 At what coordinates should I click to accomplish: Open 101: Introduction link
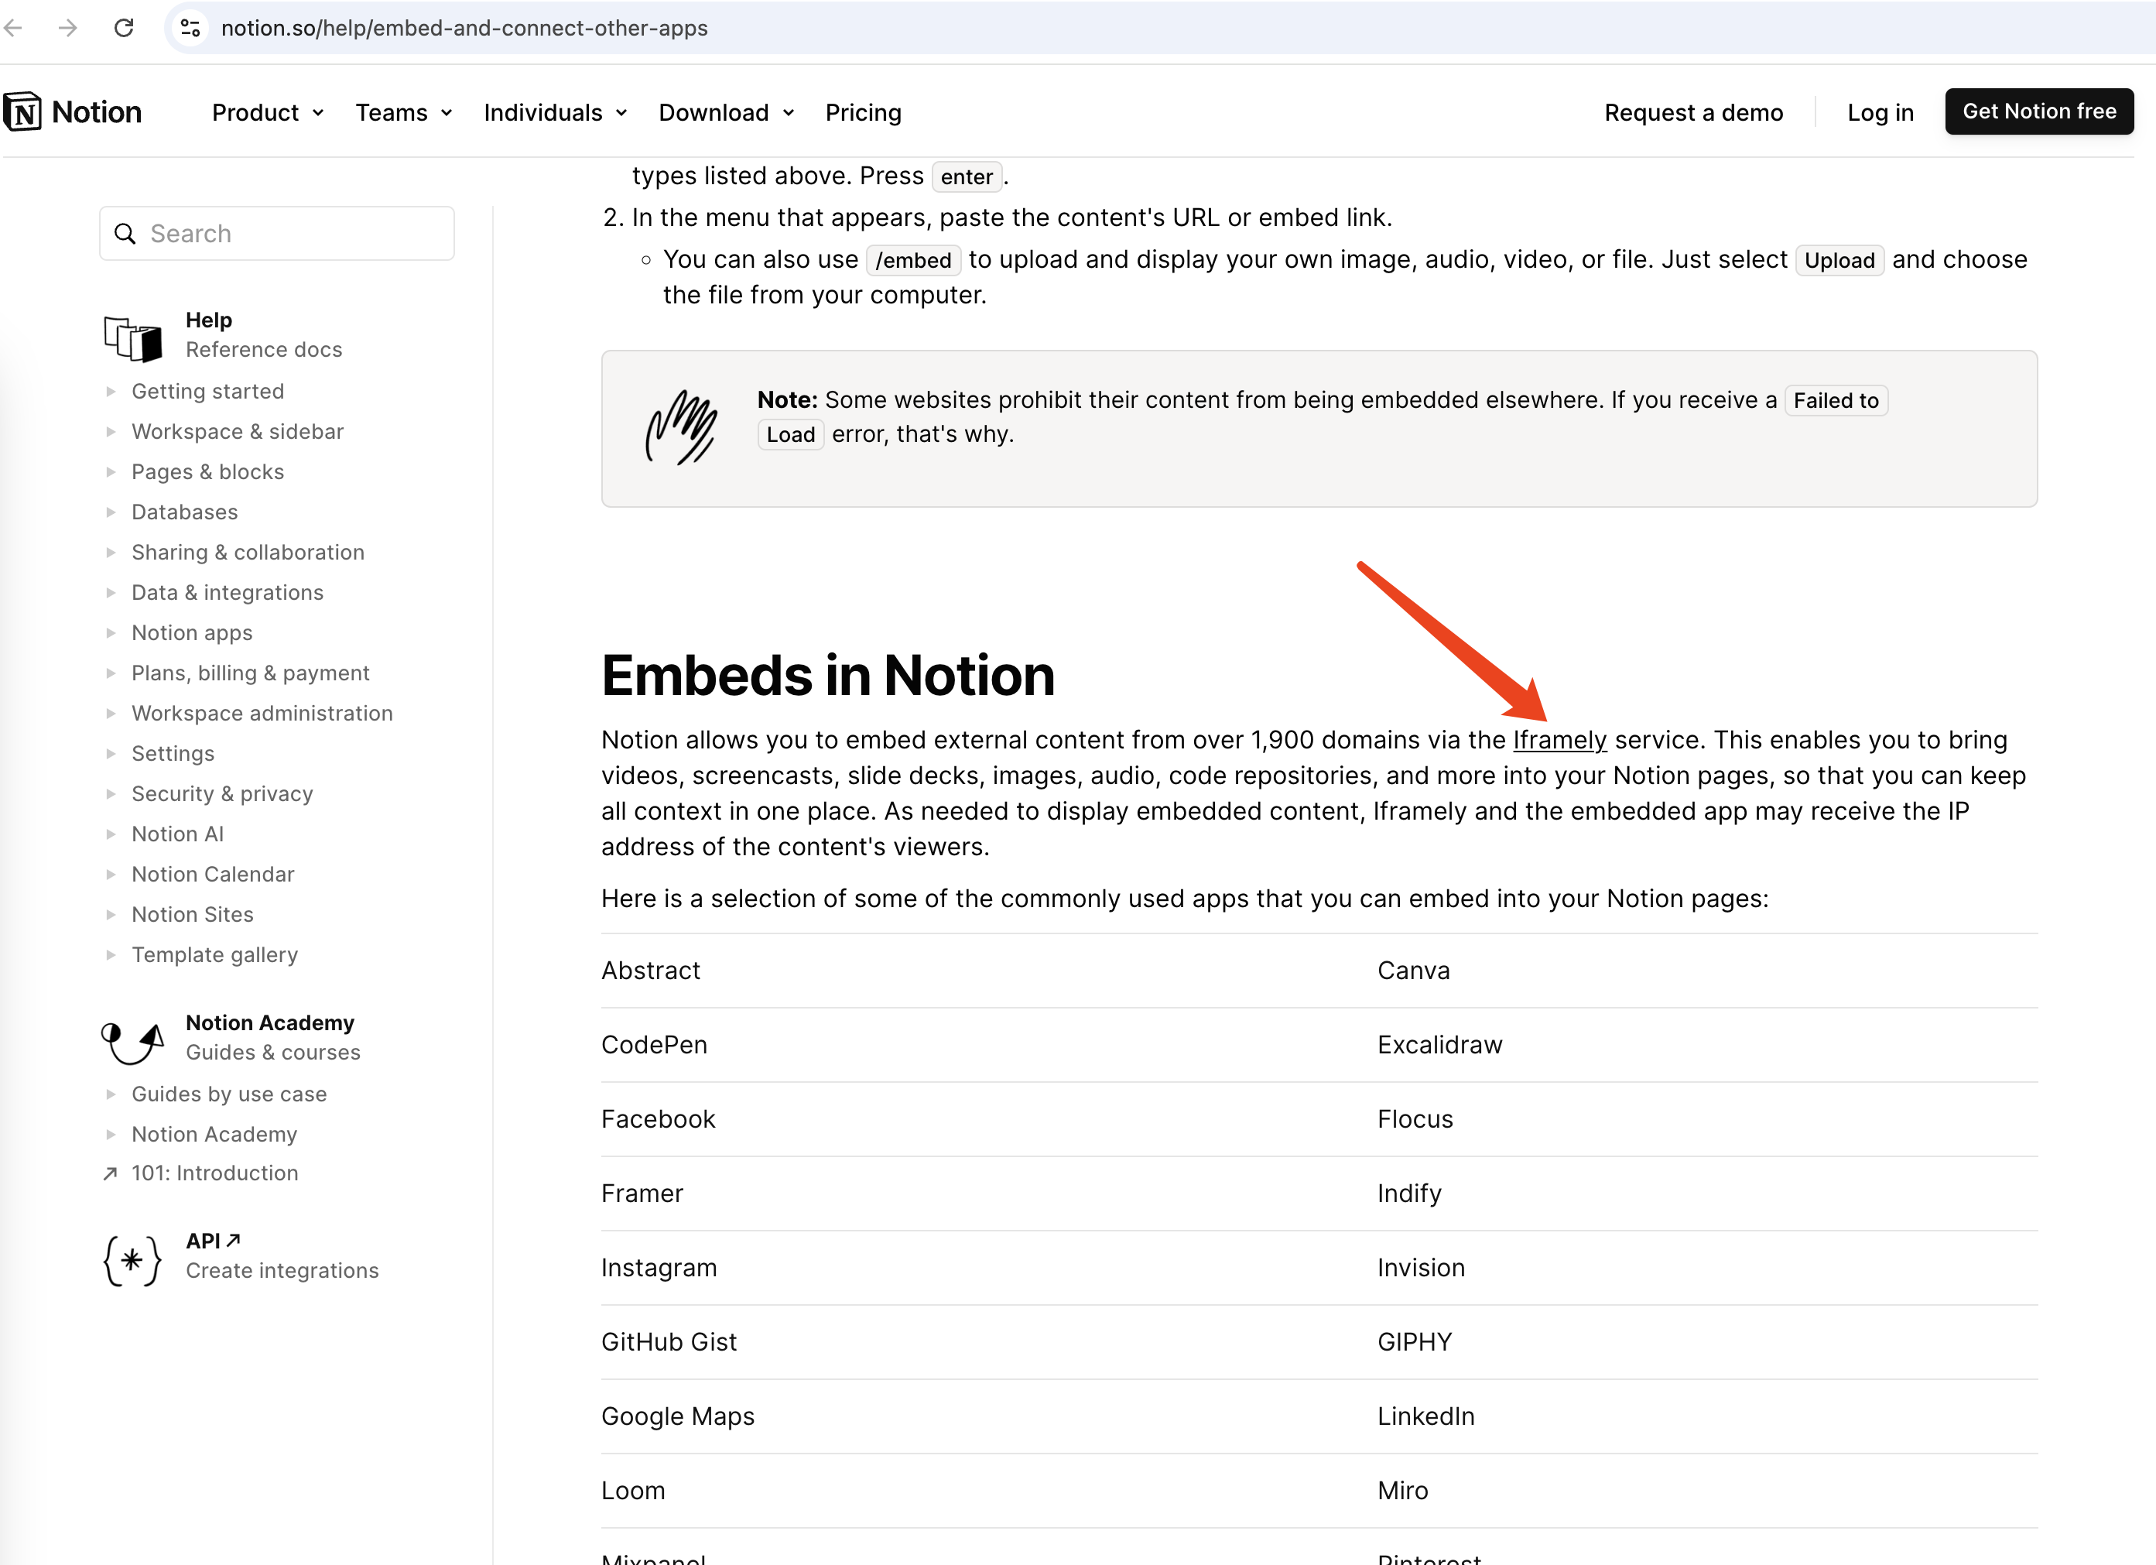pyautogui.click(x=215, y=1173)
